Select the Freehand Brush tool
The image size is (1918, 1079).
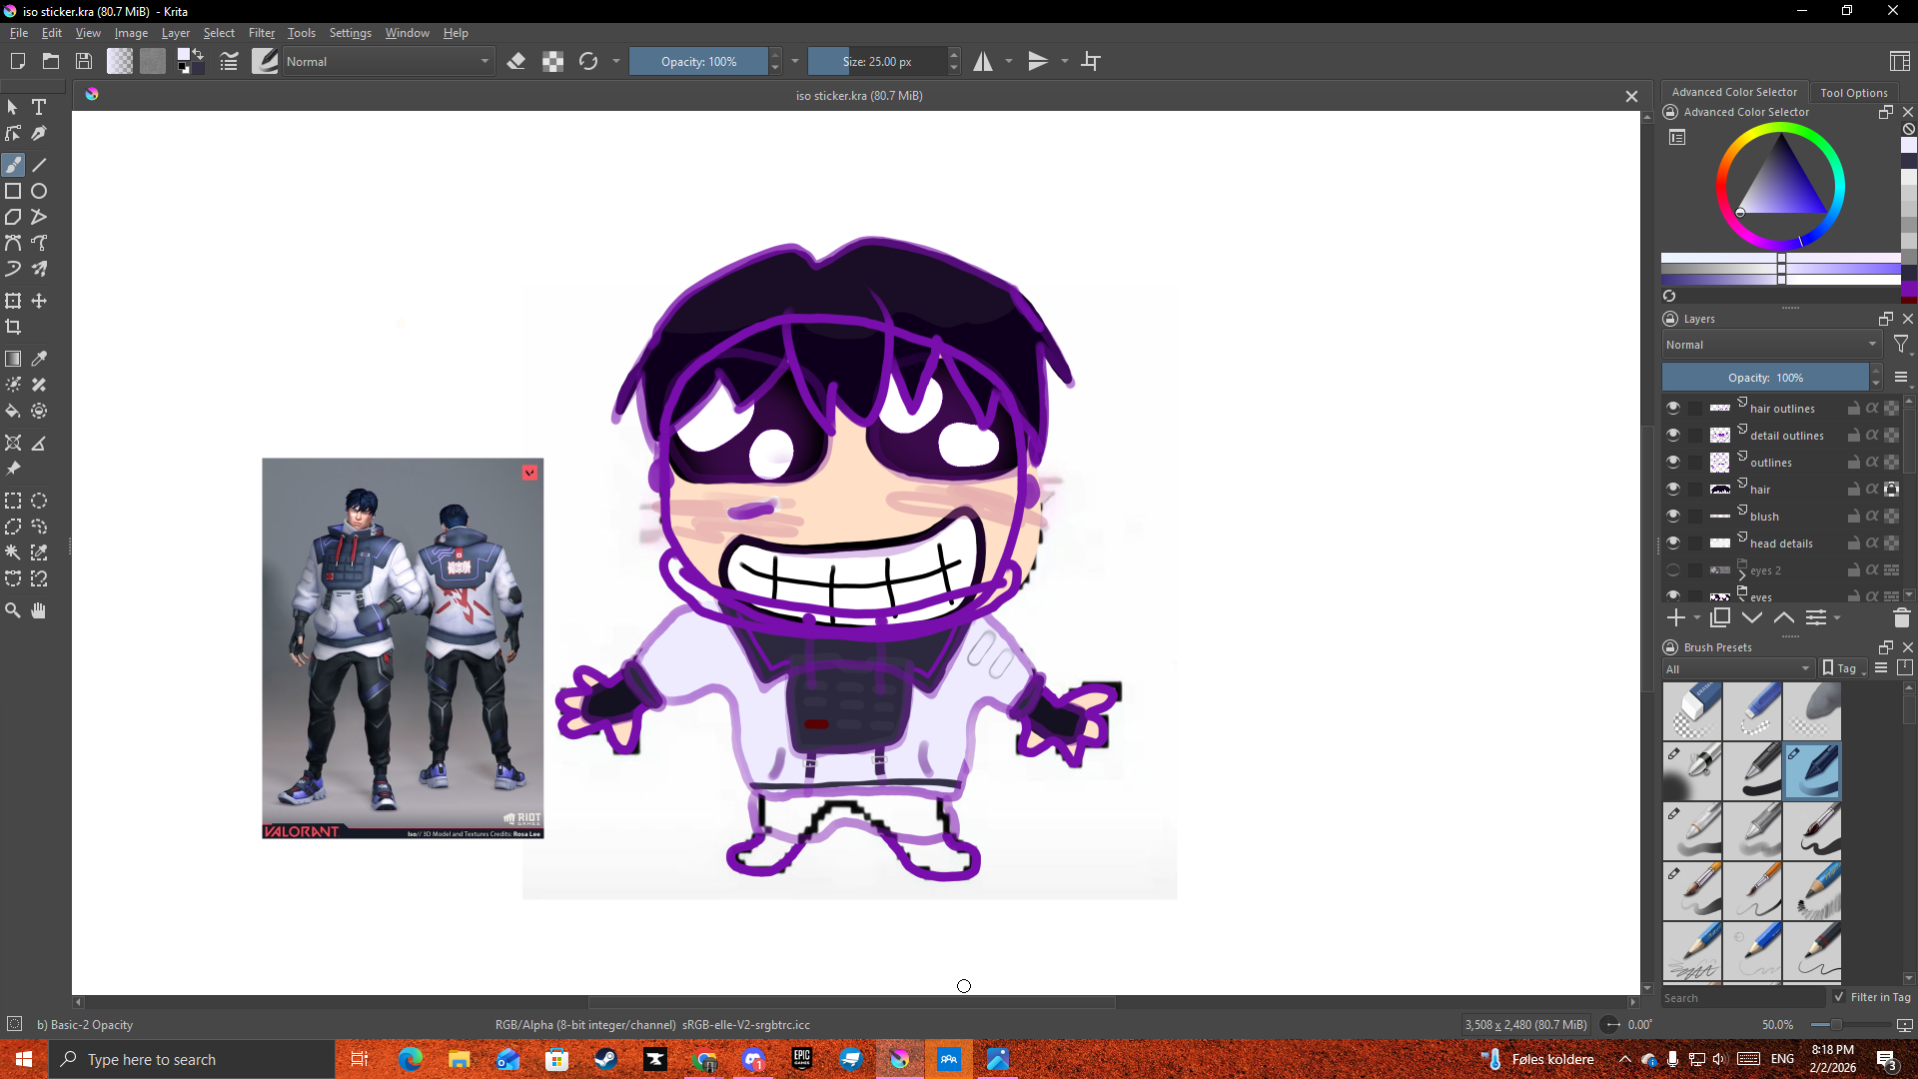coord(13,165)
